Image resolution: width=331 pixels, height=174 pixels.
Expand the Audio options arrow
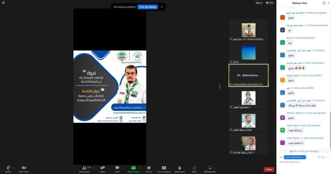13,168
